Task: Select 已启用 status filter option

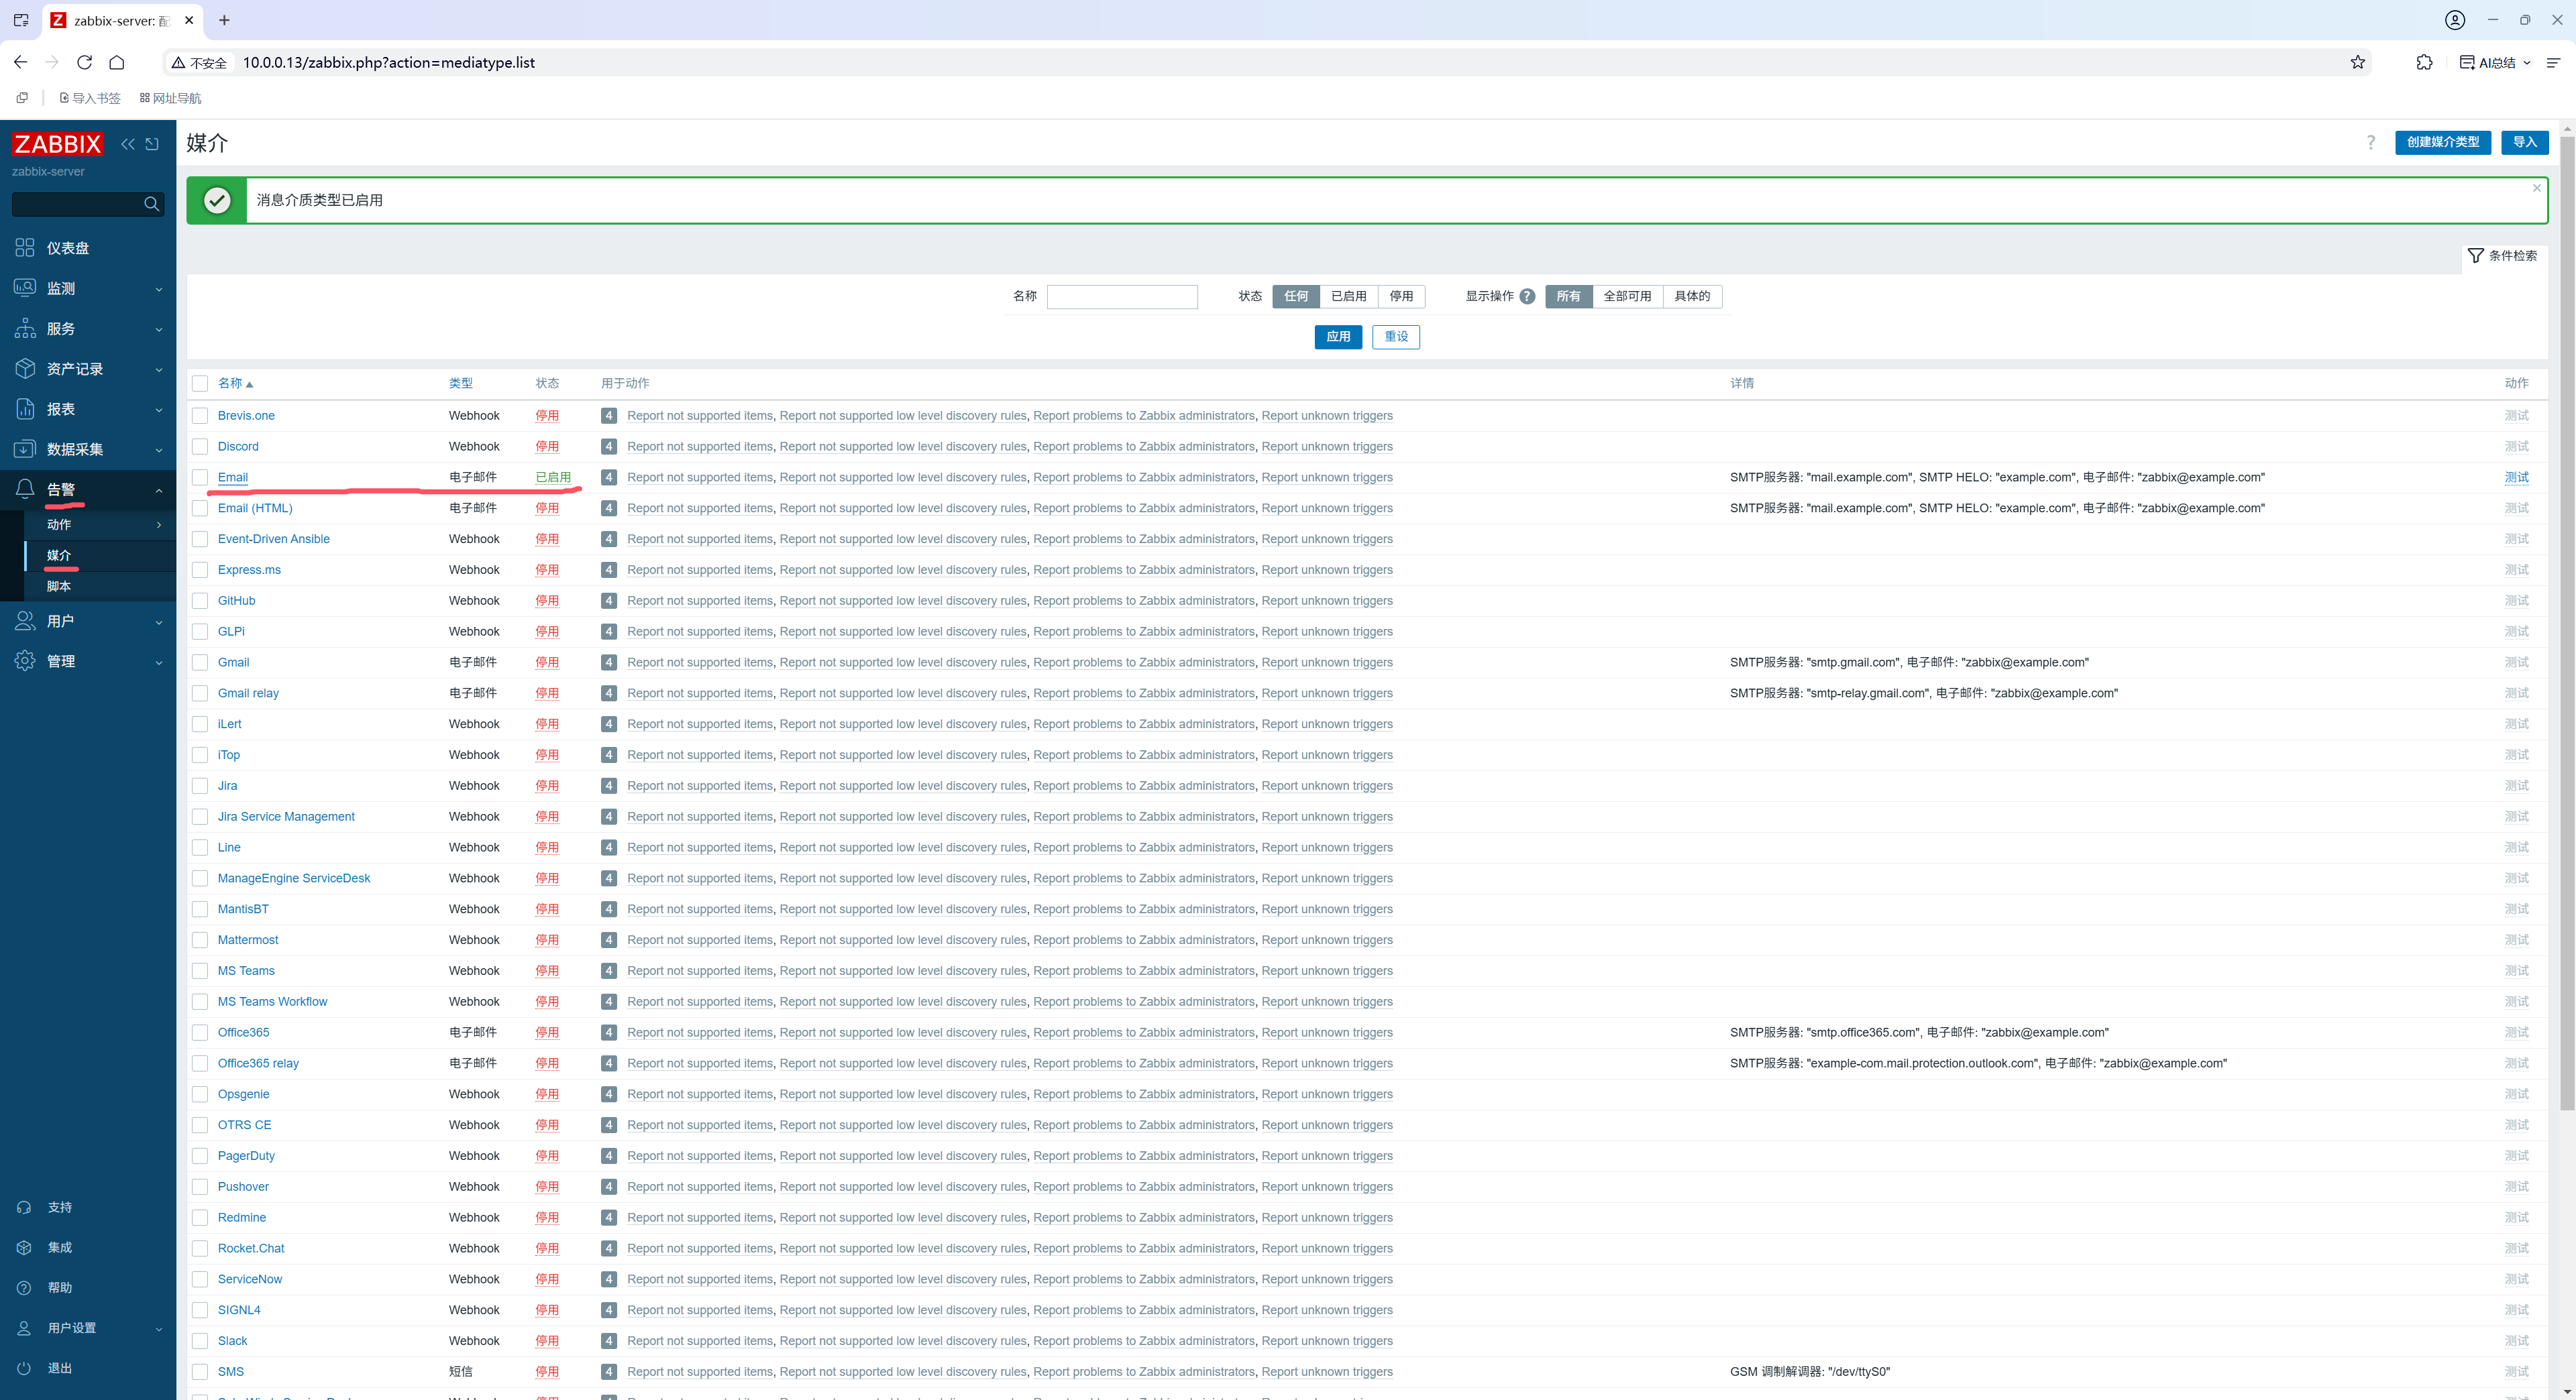Action: click(1348, 296)
